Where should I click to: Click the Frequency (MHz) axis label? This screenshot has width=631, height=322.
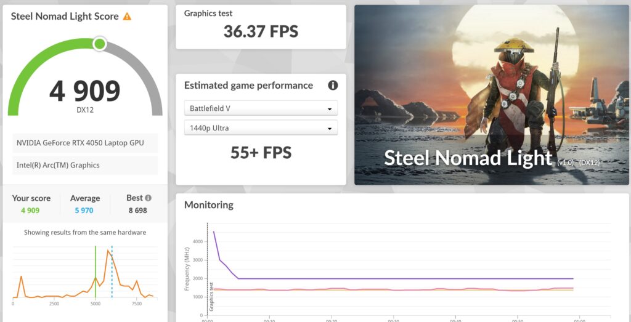pyautogui.click(x=187, y=269)
